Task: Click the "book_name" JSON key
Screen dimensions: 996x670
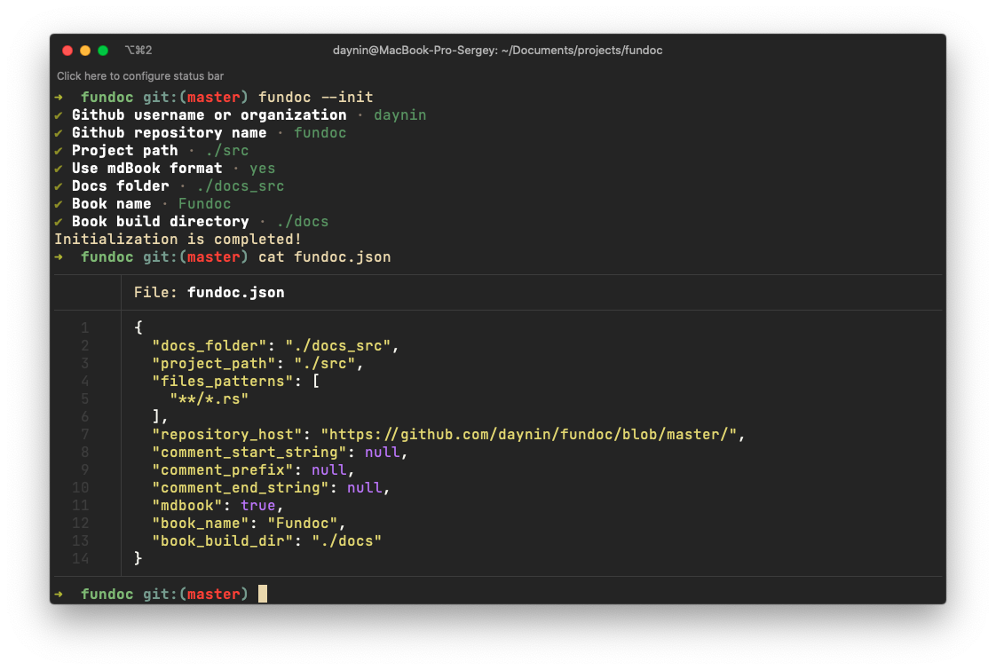Action: point(200,524)
